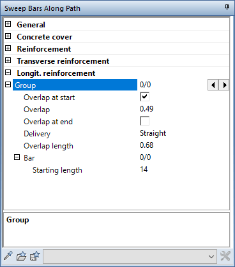Viewport: 235px width, 267px height.
Task: Click the eyedropper match parameters icon
Action: click(8, 256)
